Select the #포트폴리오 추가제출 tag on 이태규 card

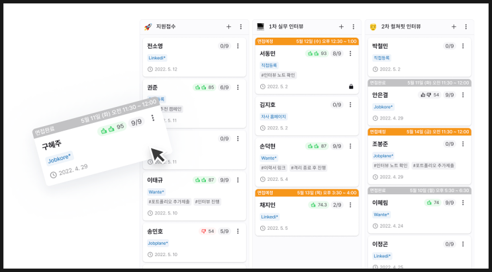(x=169, y=201)
